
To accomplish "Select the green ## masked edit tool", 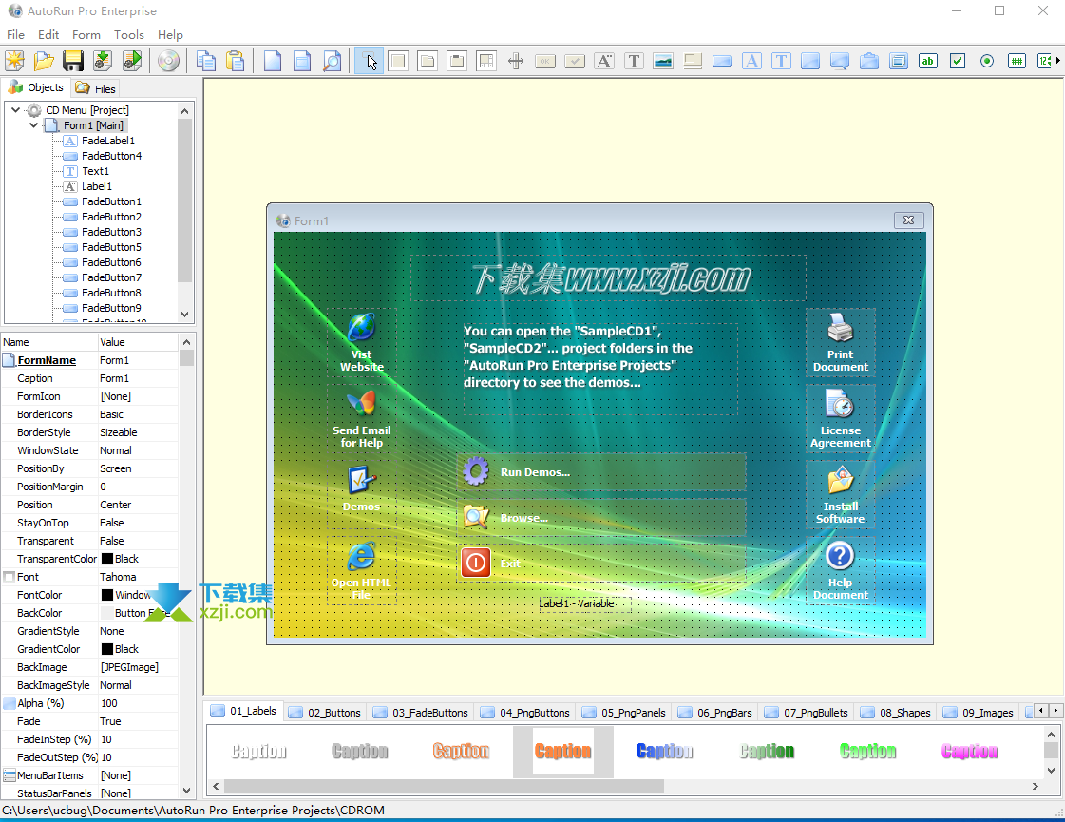I will click(x=1017, y=61).
